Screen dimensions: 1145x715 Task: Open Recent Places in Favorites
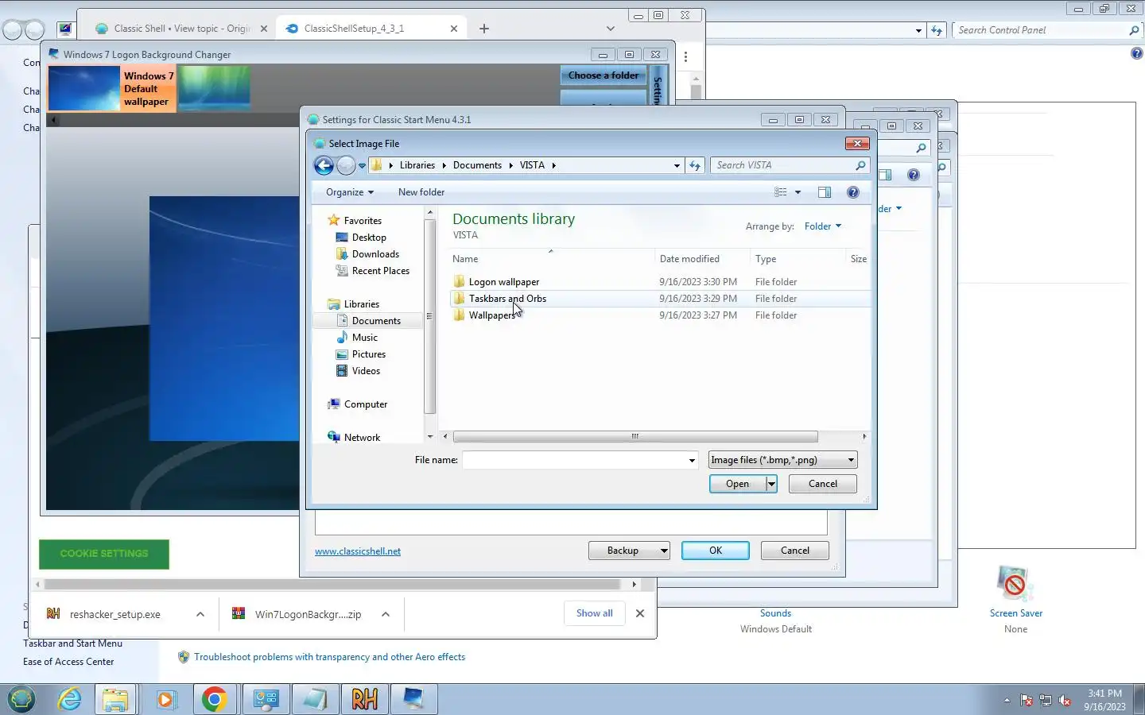[381, 271]
